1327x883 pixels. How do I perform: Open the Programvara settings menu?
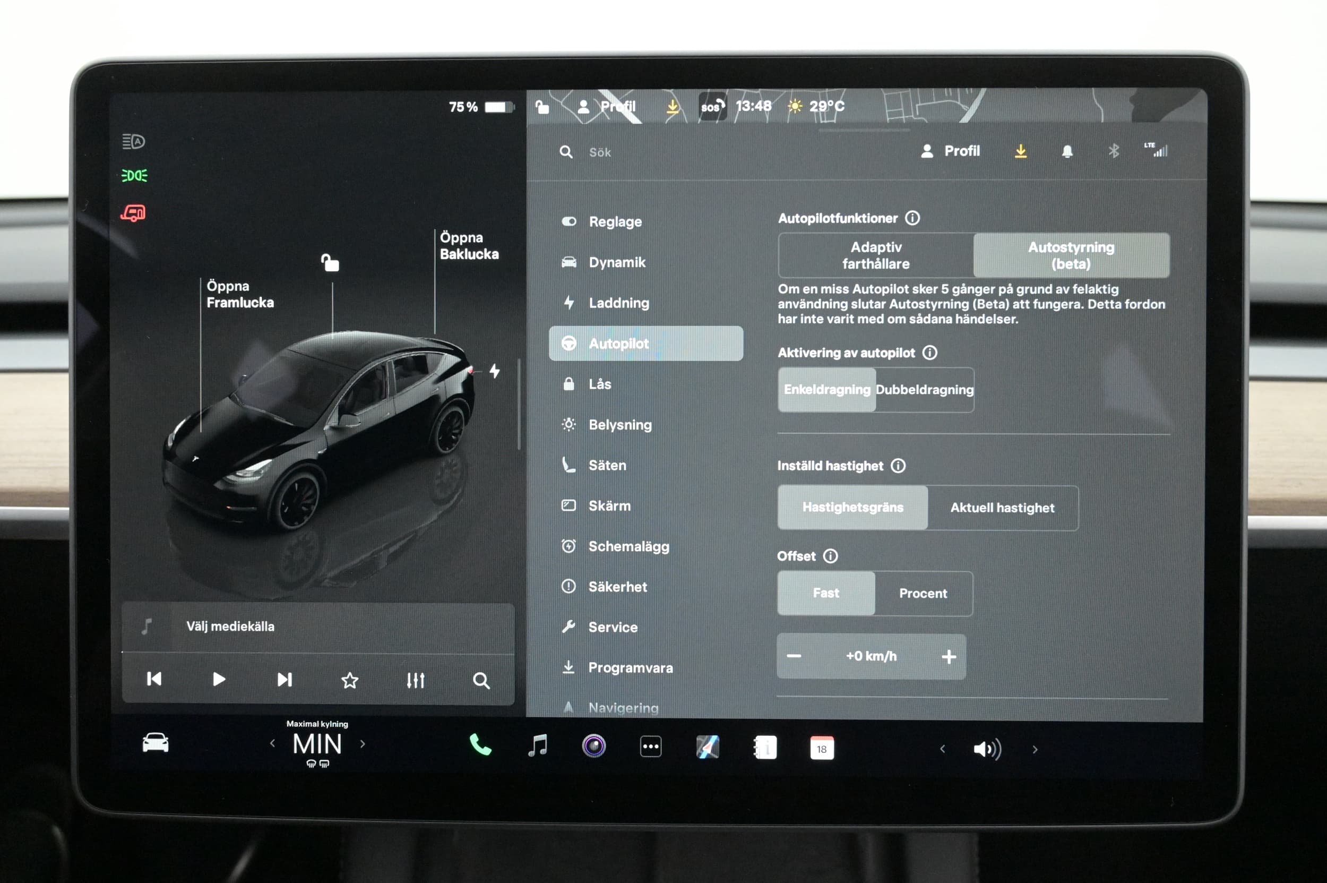(646, 667)
